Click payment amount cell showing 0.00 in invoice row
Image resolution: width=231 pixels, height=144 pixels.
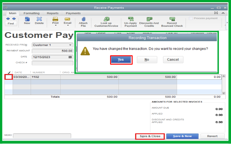(199, 77)
